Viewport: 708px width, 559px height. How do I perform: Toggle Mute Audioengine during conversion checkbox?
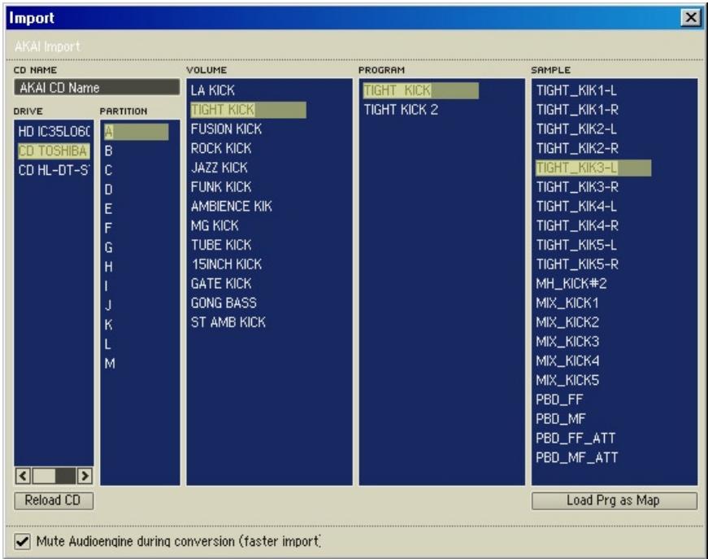(22, 540)
